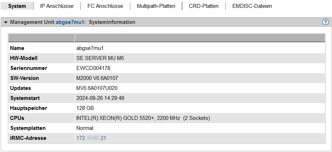The image size is (332, 152).
Task: Click the Systemplatten status Normal
Action: click(x=85, y=128)
